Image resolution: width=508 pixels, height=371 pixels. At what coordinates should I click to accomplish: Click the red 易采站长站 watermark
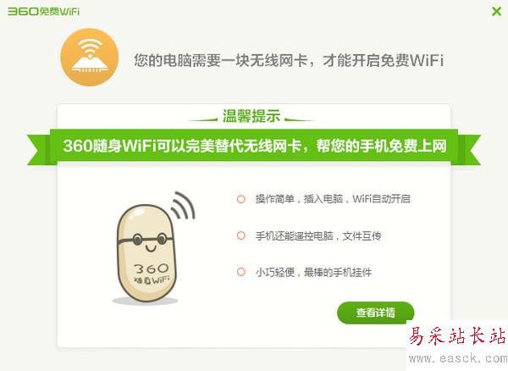[x=457, y=336]
